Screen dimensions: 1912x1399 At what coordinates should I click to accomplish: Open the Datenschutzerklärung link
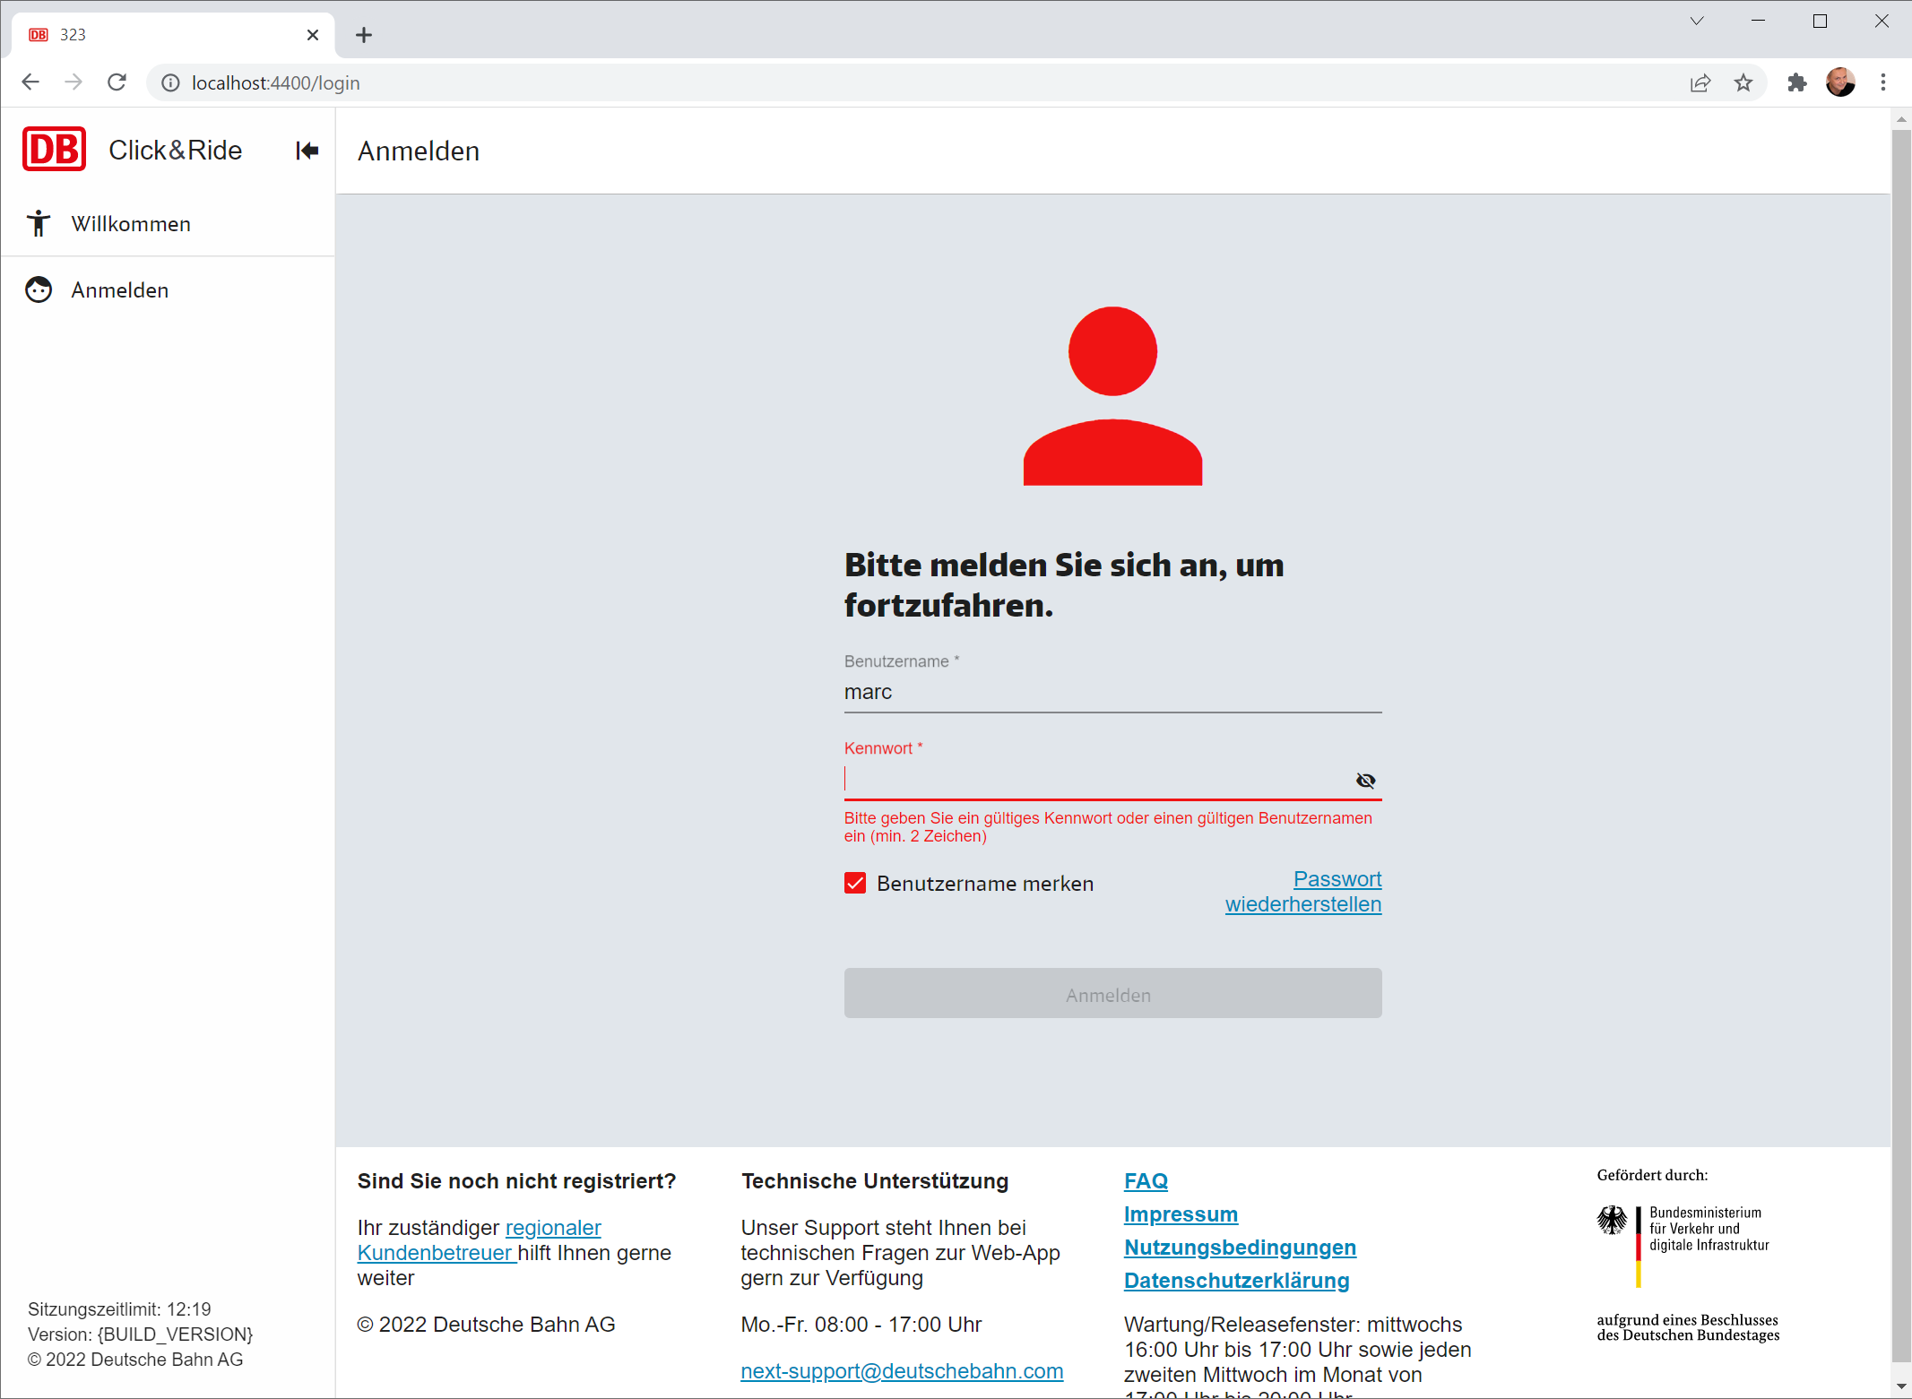pos(1236,1281)
